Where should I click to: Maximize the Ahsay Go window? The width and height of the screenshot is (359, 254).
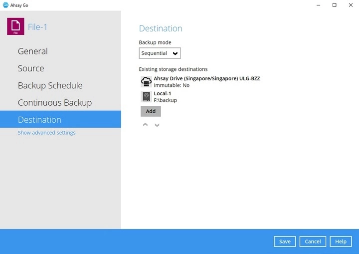click(x=334, y=5)
